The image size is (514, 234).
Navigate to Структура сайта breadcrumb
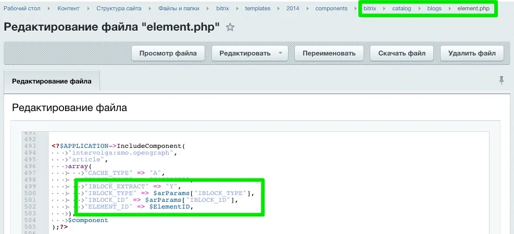pos(119,9)
